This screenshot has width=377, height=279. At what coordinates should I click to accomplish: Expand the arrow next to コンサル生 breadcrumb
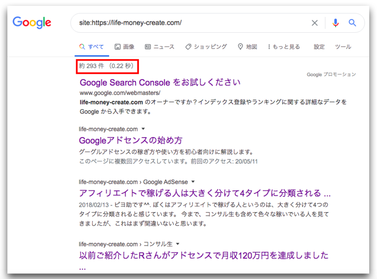[178, 244]
